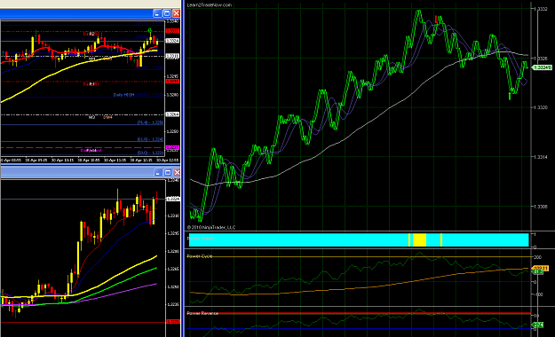
Task: Maximize the upper-left candlestick chart window
Action: 167,13
